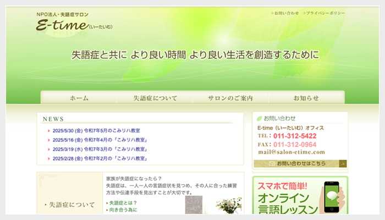Screen dimensions: 385x220
Task: Open the 向き合う為に link
Action: click(x=123, y=211)
